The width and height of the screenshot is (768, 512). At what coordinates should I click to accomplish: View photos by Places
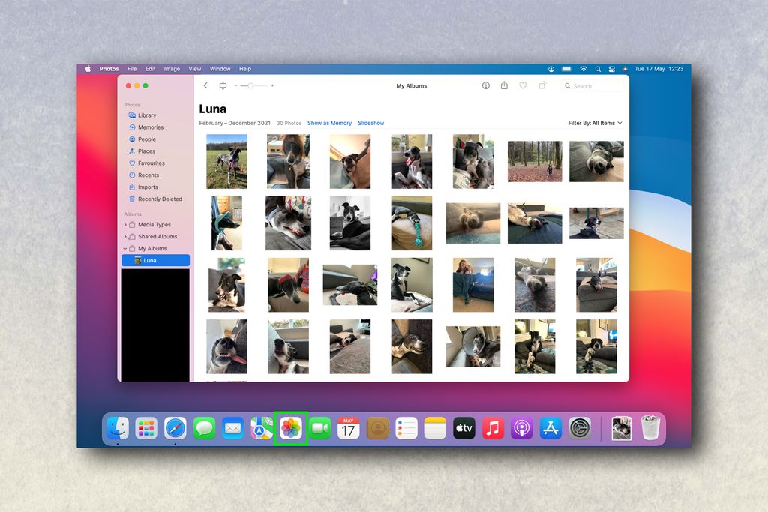[x=145, y=151]
